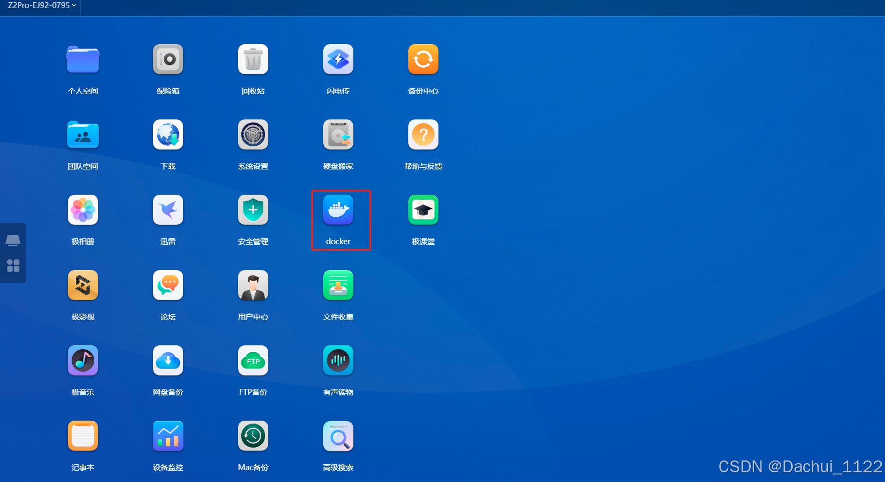Viewport: 885px width, 482px height.
Task: Click the drive icon in left sidebar
Action: 13,240
